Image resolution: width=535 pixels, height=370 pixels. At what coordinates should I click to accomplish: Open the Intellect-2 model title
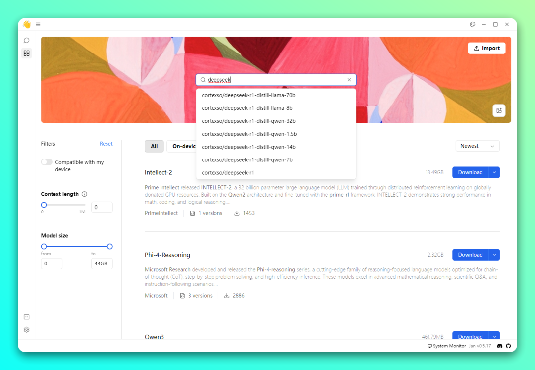159,172
